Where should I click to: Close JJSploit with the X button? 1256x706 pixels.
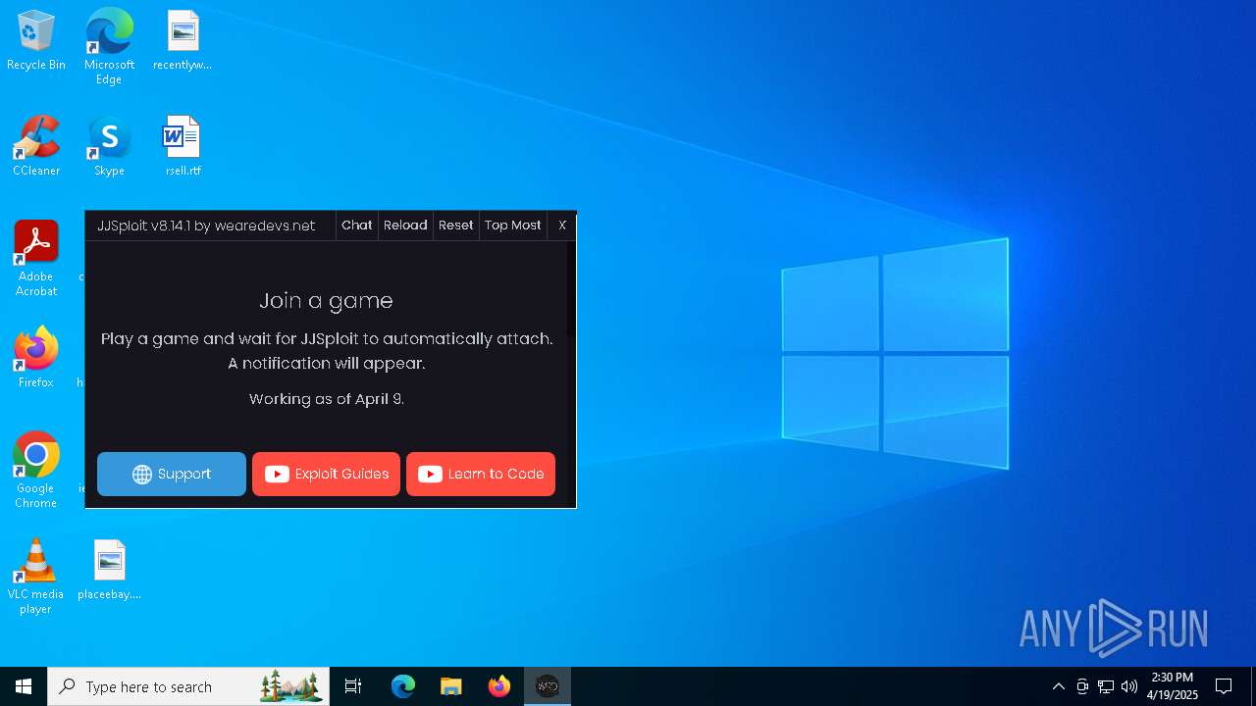(562, 226)
